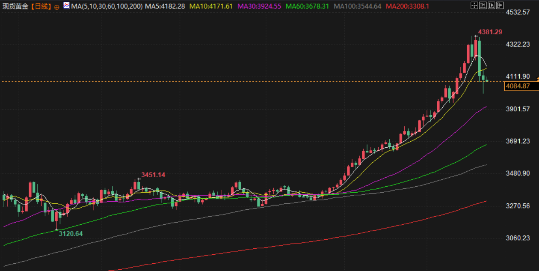
Task: Click the 4381.29 high price label
Action: point(490,32)
